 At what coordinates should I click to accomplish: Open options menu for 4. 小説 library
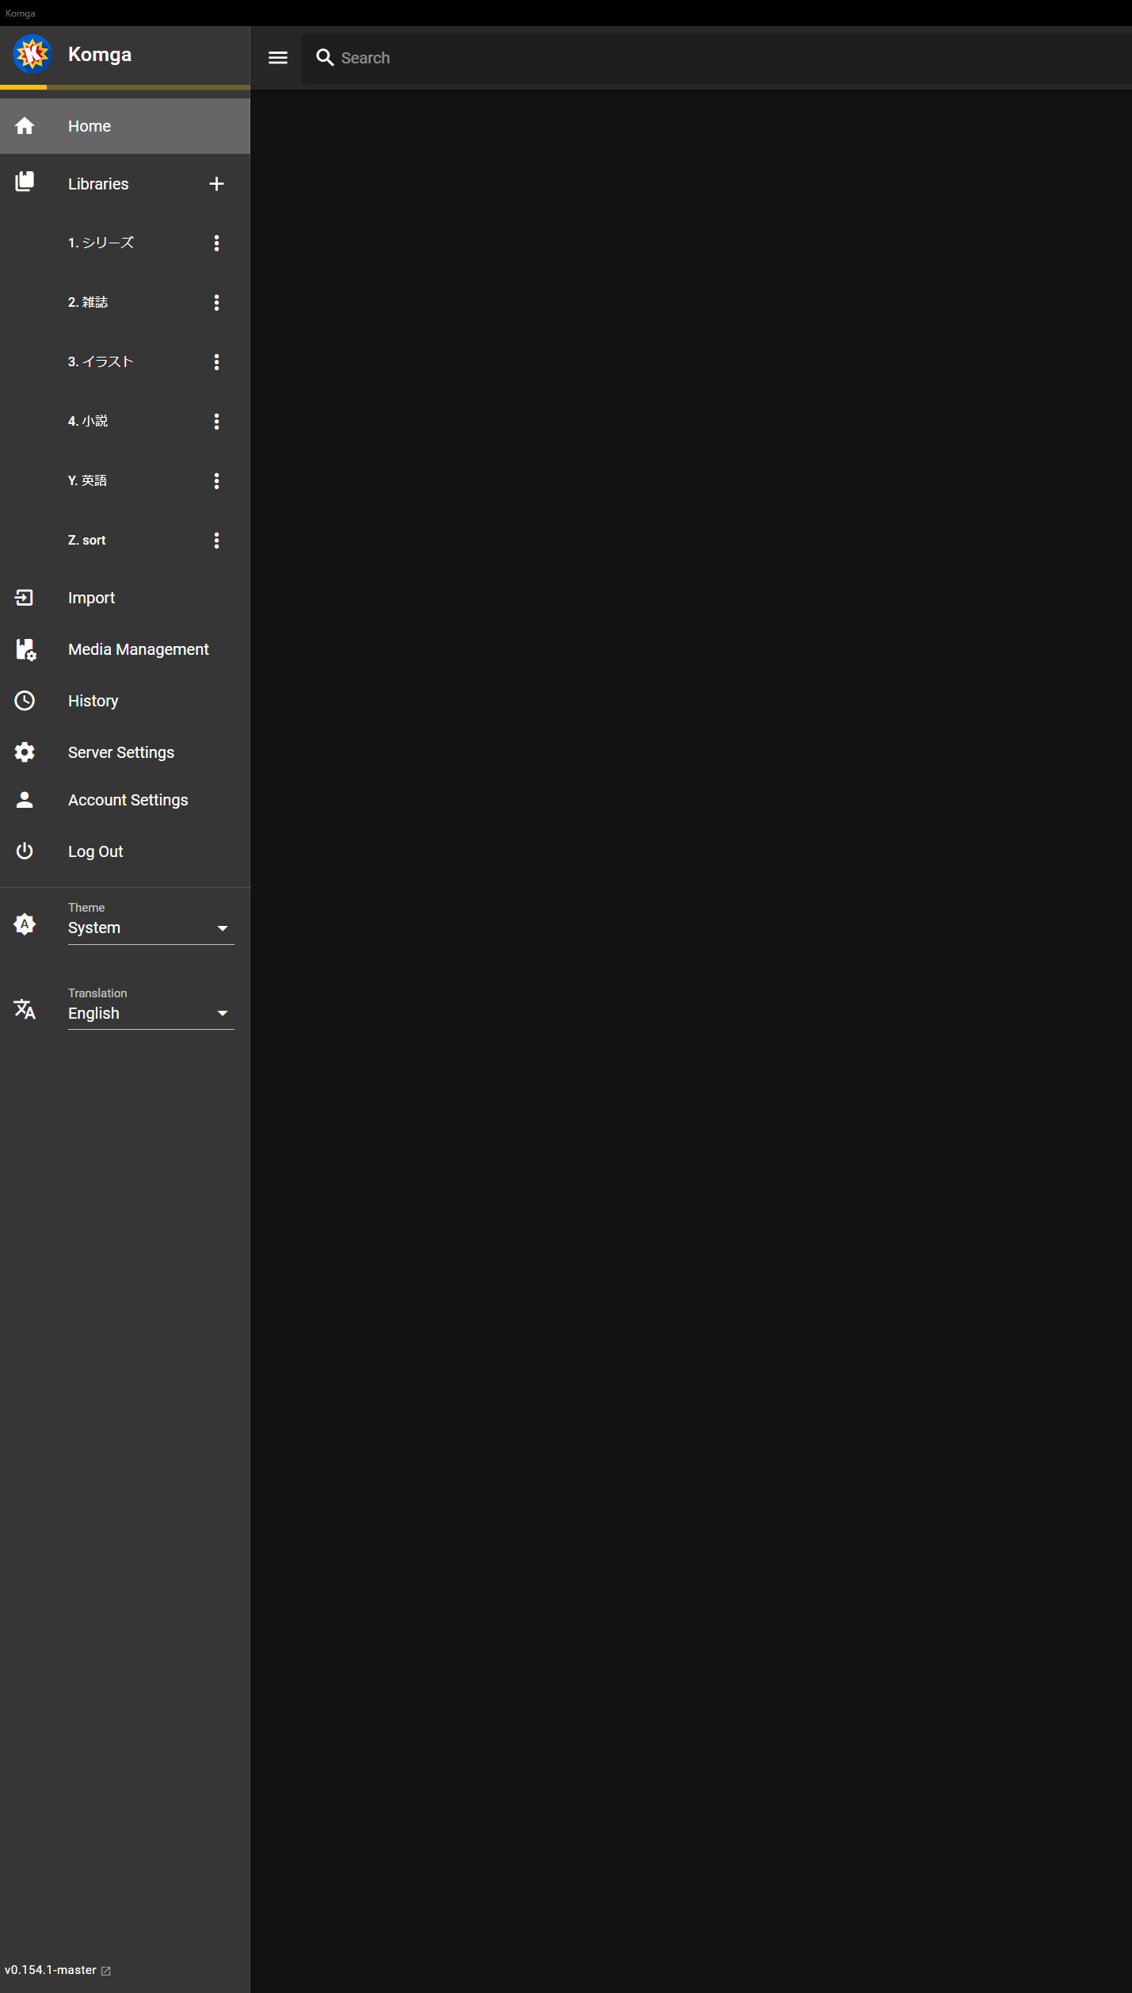tap(216, 422)
